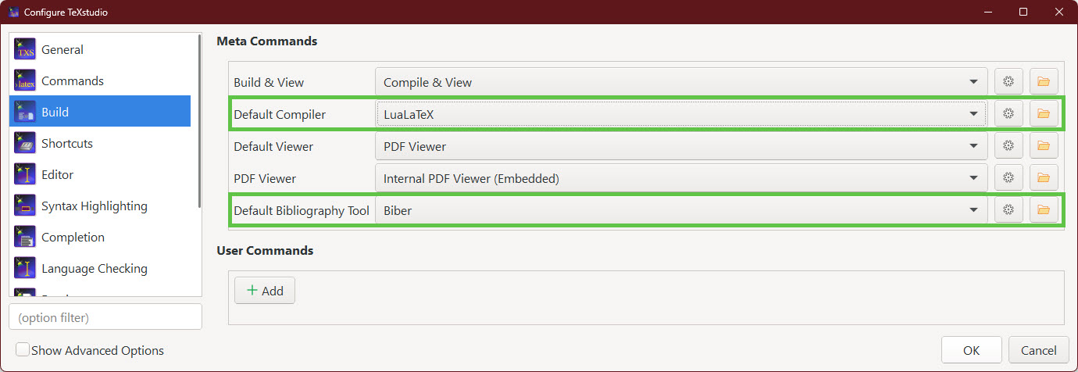The height and width of the screenshot is (372, 1078).
Task: Click the gear icon beside Default Viewer
Action: (1008, 146)
